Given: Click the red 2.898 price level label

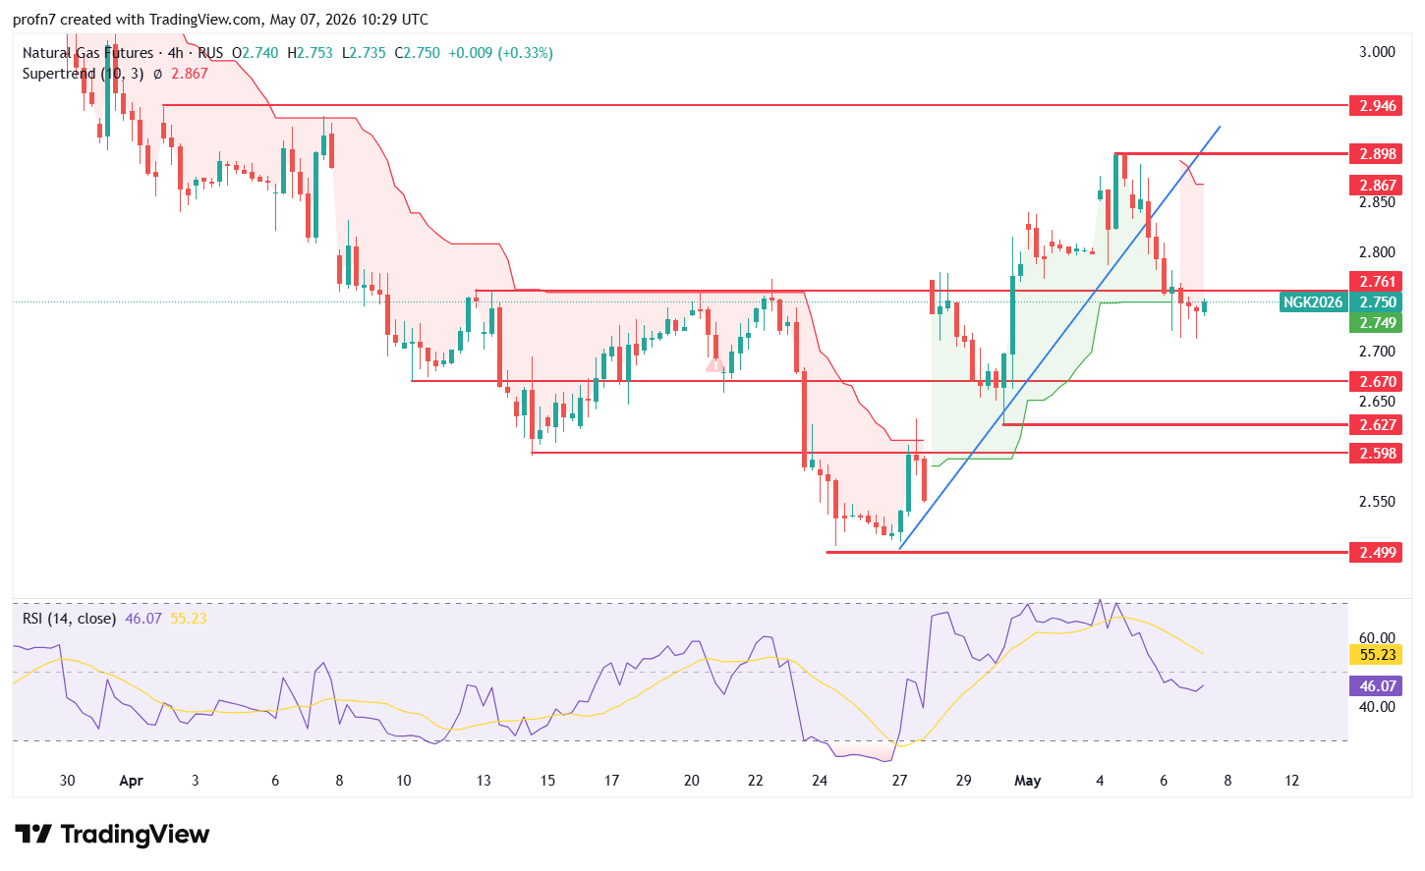Looking at the screenshot, I should pos(1377,154).
